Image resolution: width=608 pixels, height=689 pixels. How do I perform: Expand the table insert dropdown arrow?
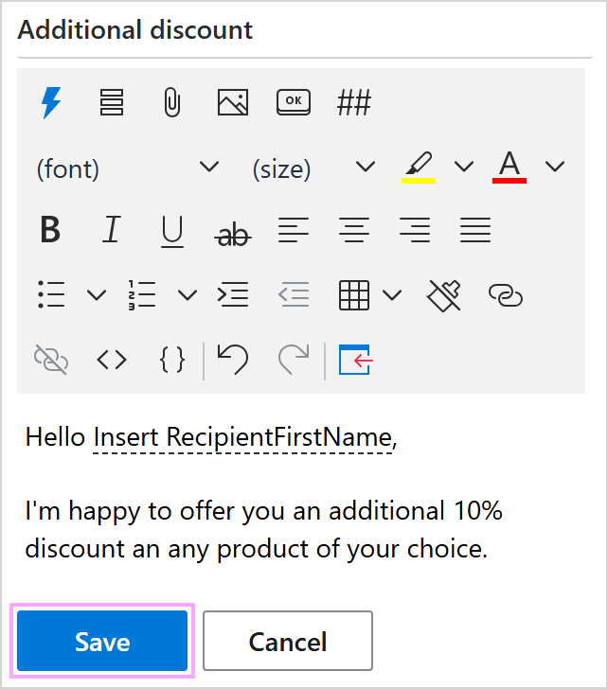(392, 295)
